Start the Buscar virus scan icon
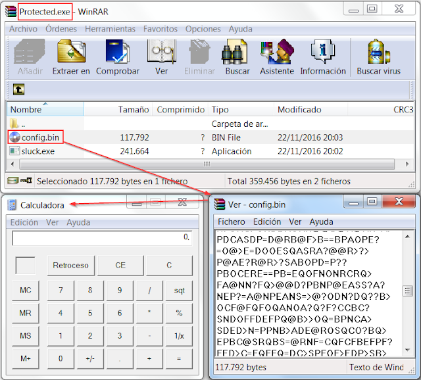This screenshot has height=380, width=421. (x=379, y=51)
